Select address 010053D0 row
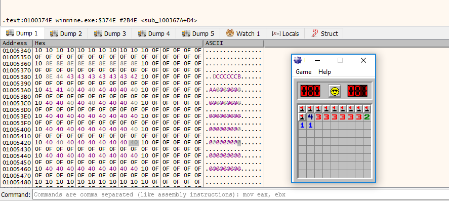Viewport: 449px width, 201px height. pyautogui.click(x=132, y=110)
